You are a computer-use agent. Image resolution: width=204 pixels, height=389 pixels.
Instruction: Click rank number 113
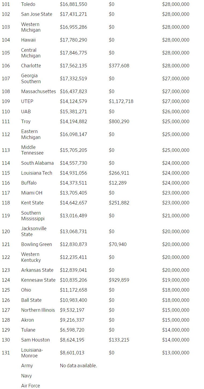coord(6,150)
